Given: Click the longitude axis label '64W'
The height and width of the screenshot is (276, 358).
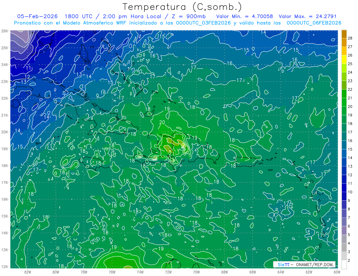Looking at the screenshot, I should pos(281,272).
